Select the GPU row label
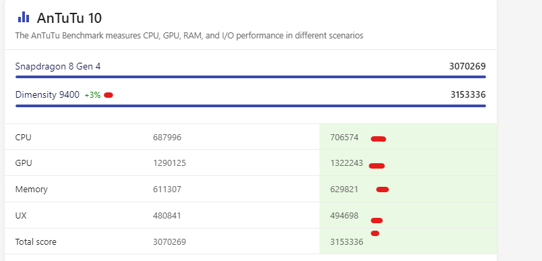 (x=24, y=163)
